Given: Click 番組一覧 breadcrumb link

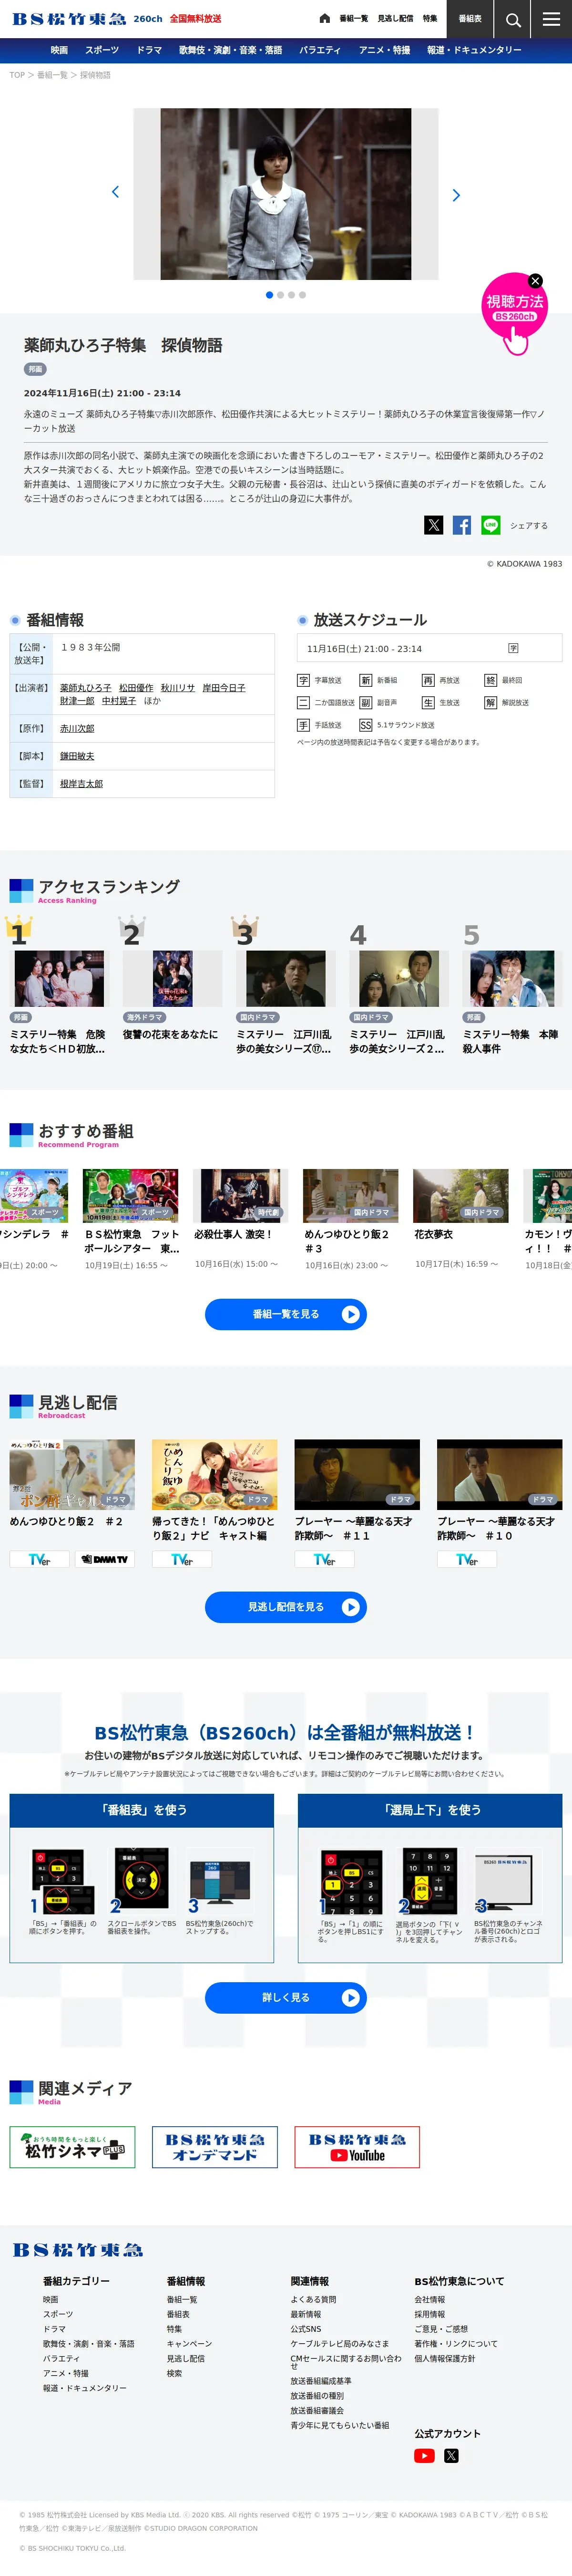Looking at the screenshot, I should coord(52,75).
